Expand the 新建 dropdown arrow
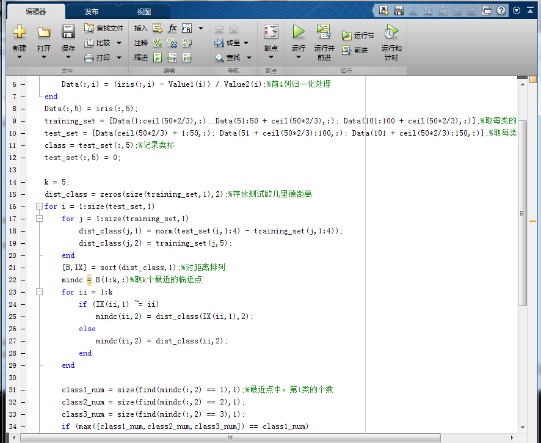 point(20,57)
